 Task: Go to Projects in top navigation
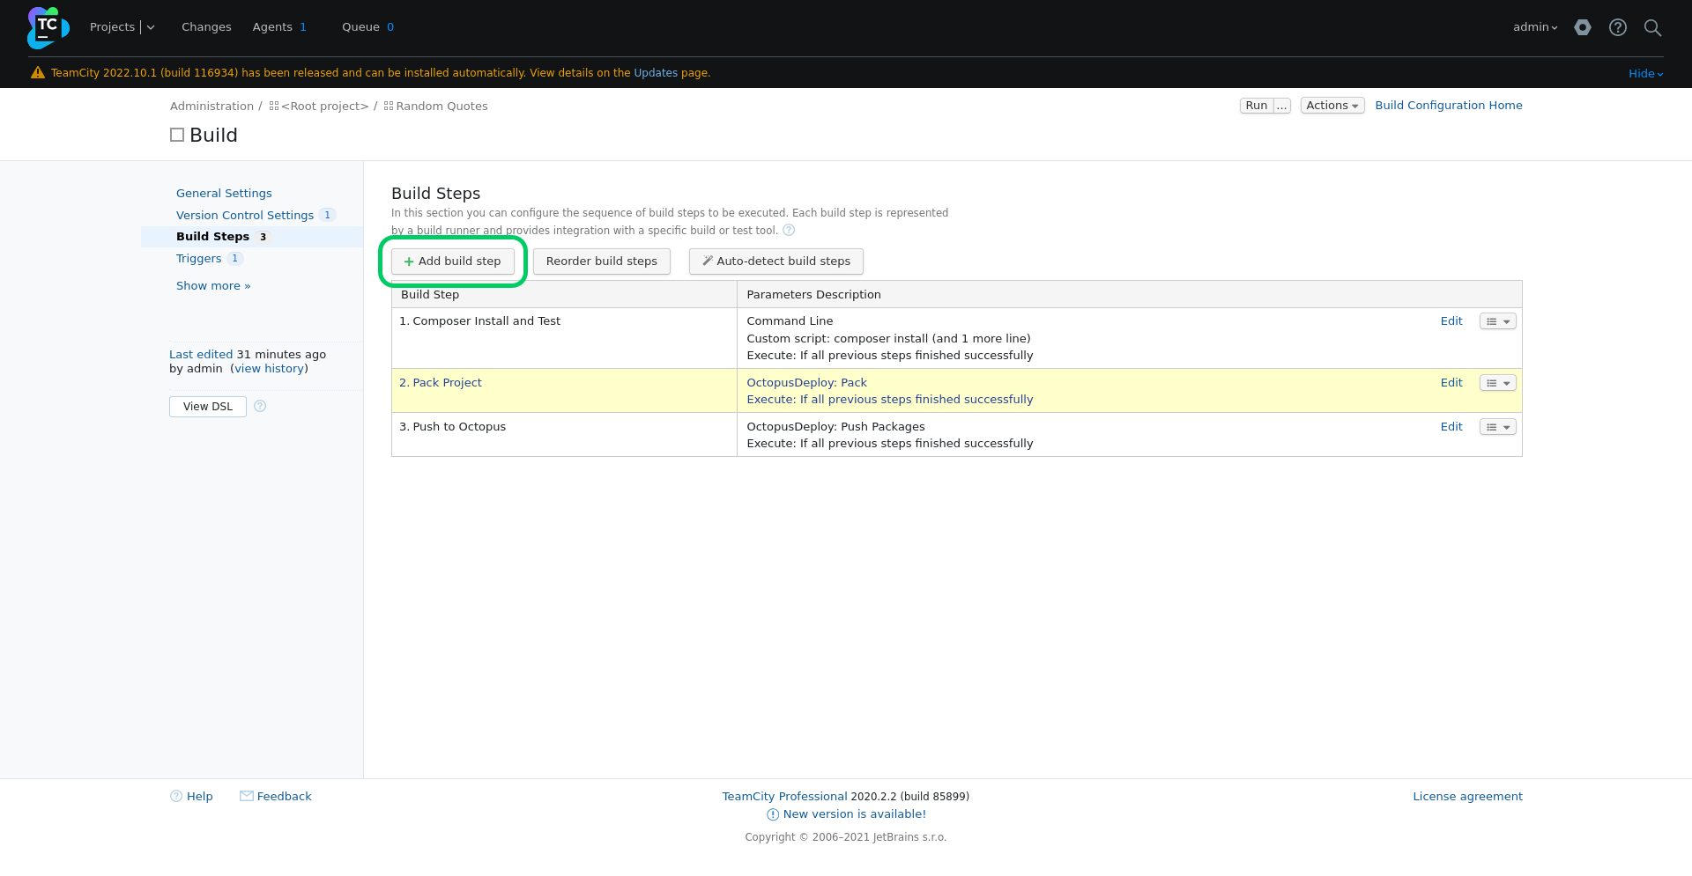(112, 27)
